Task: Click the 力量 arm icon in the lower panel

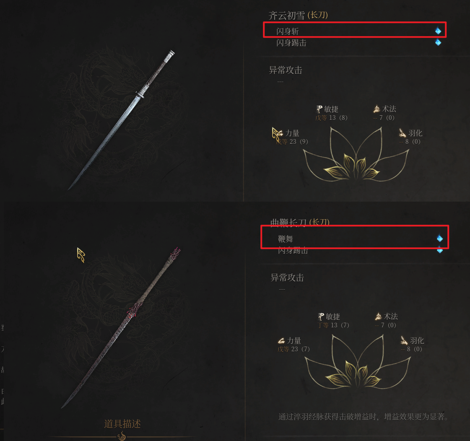Action: click(281, 341)
